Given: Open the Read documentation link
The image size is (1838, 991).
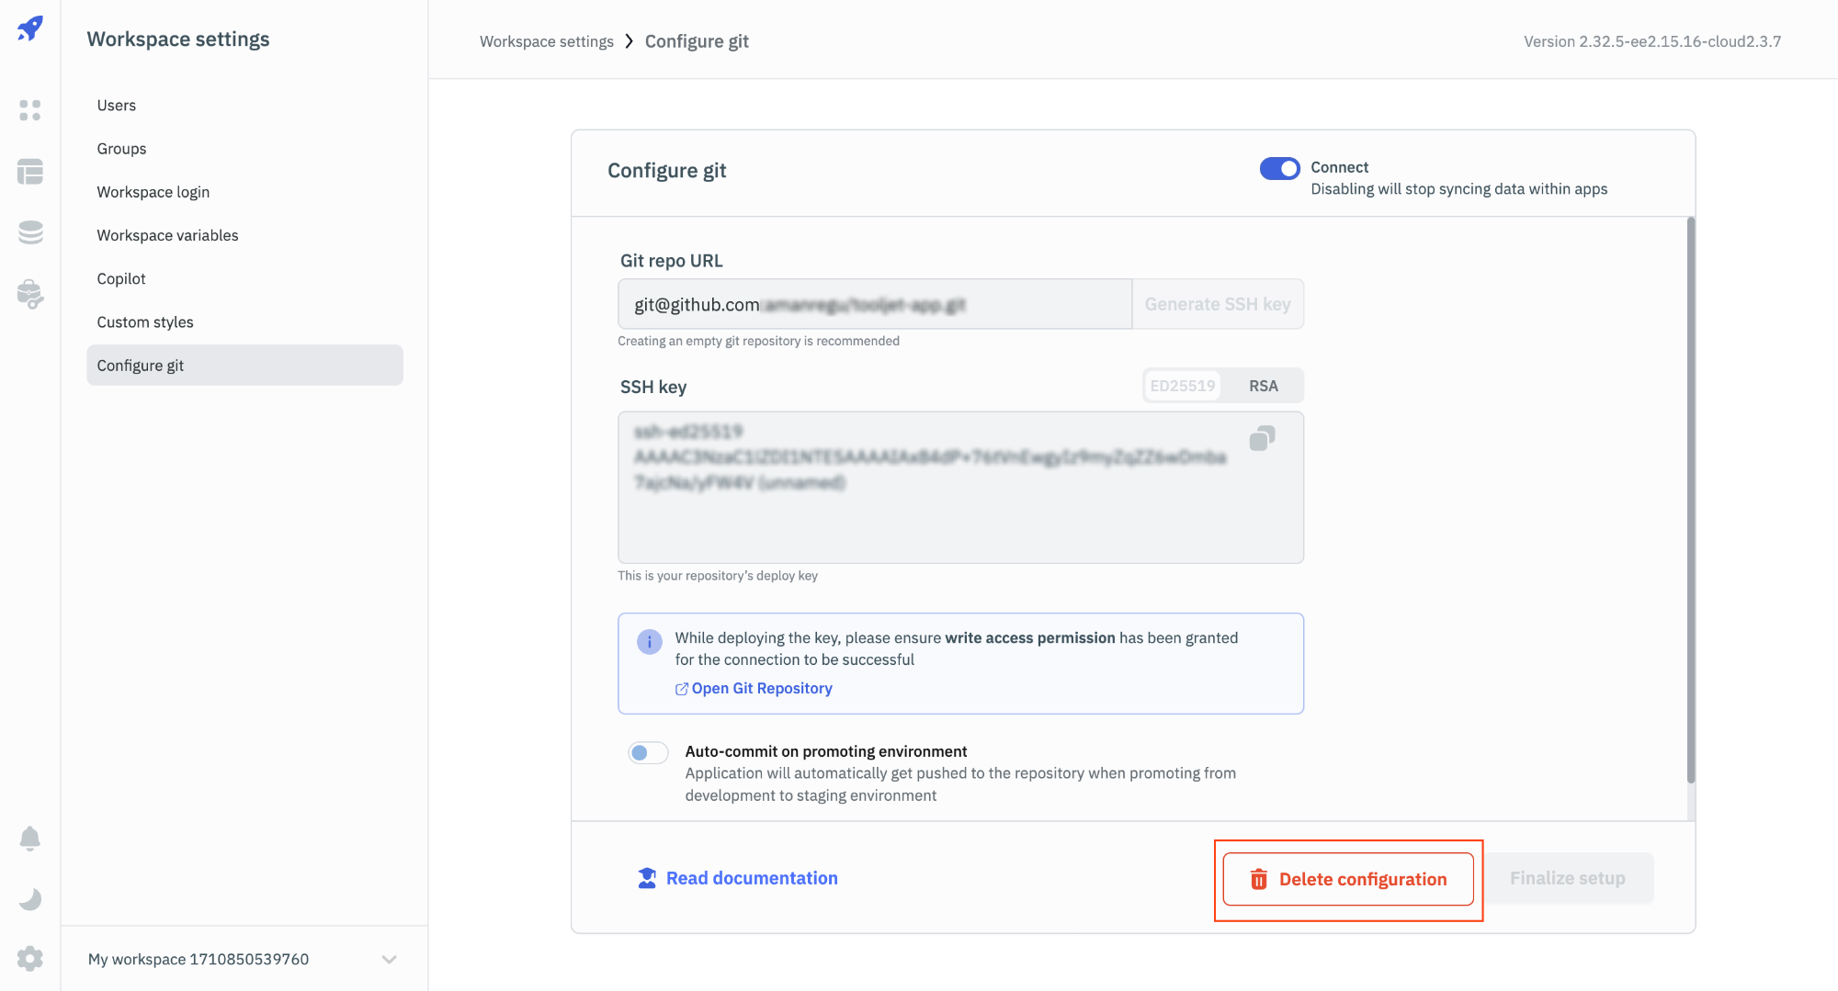Looking at the screenshot, I should click(x=751, y=878).
